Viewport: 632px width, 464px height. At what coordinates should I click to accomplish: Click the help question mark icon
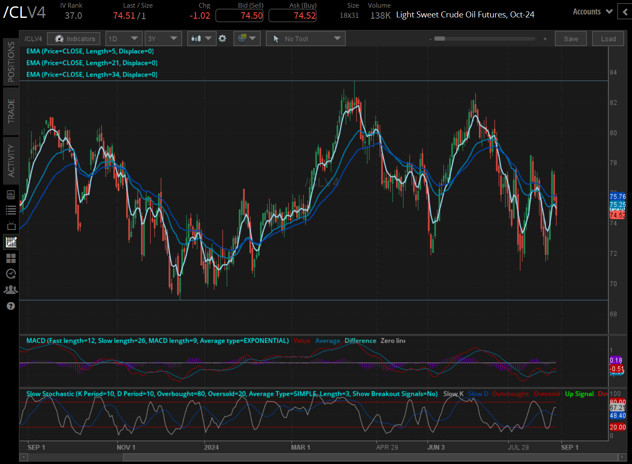coord(11,306)
